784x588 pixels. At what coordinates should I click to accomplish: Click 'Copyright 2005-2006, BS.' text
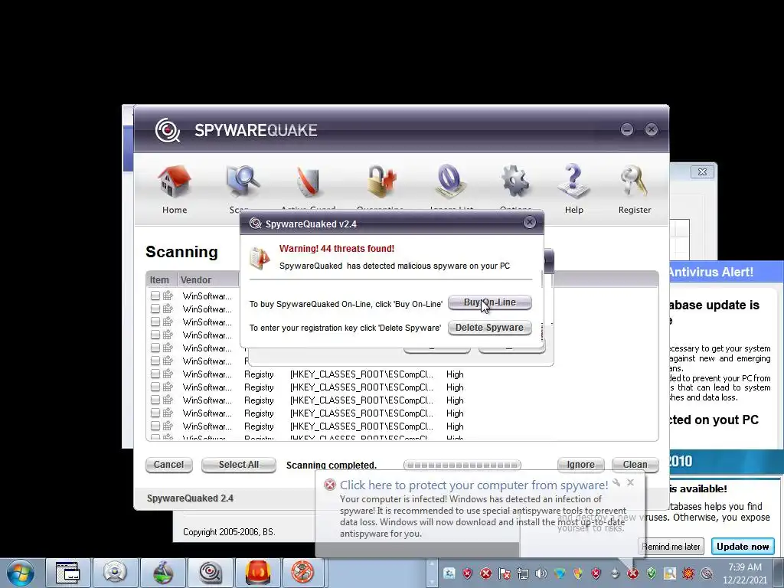(229, 532)
